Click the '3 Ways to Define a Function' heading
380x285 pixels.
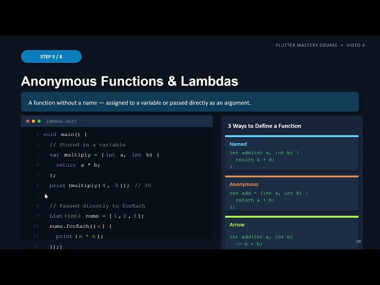(264, 126)
